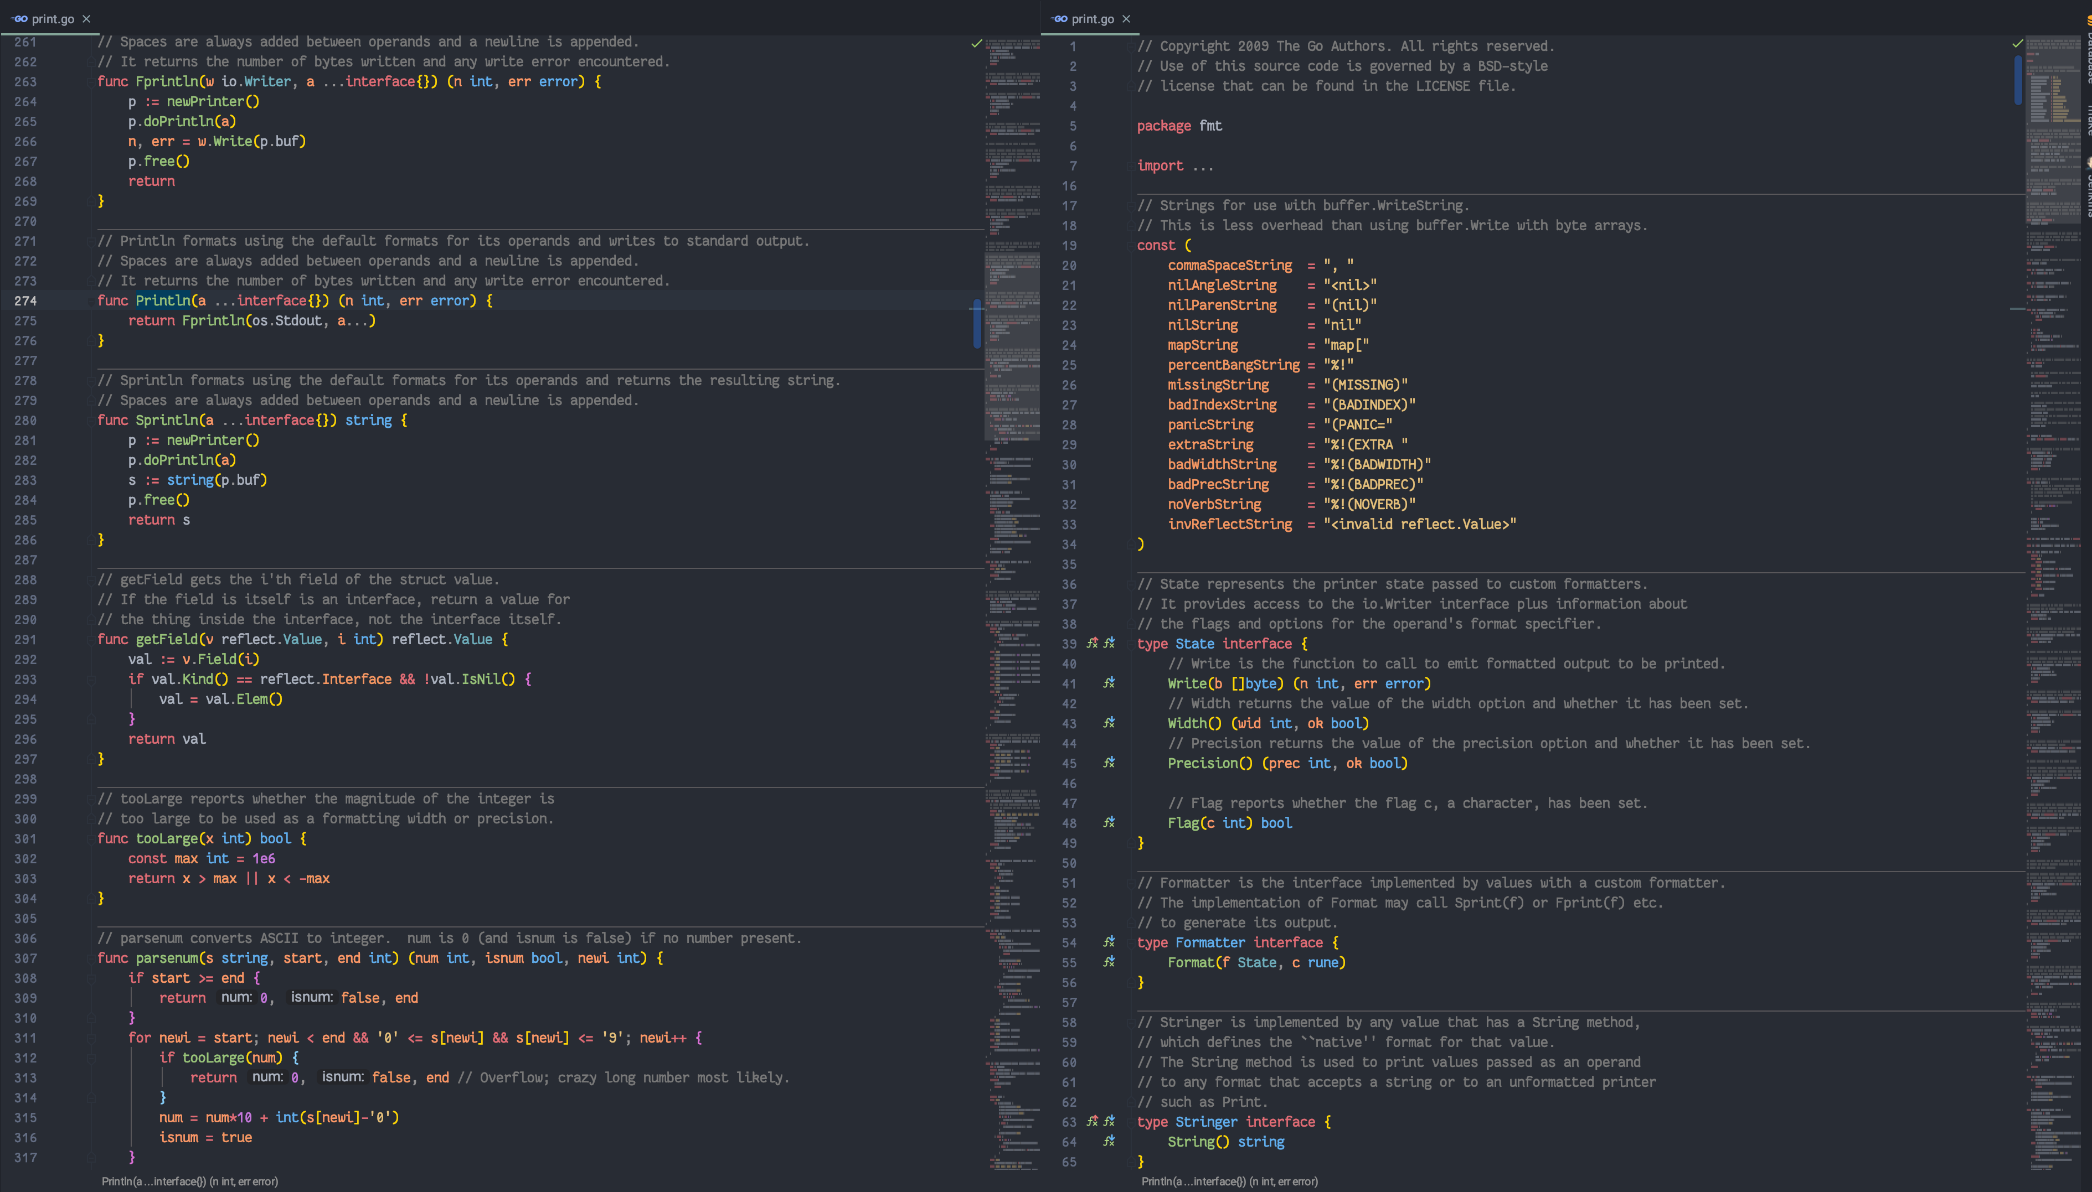
Task: Click Println breadcrumb below left editor
Action: coord(189,1181)
